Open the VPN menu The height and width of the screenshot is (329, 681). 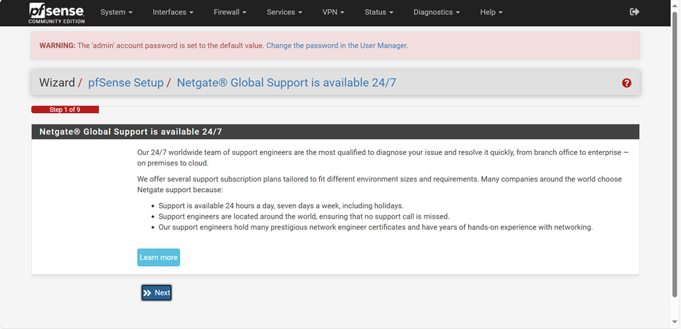(333, 13)
